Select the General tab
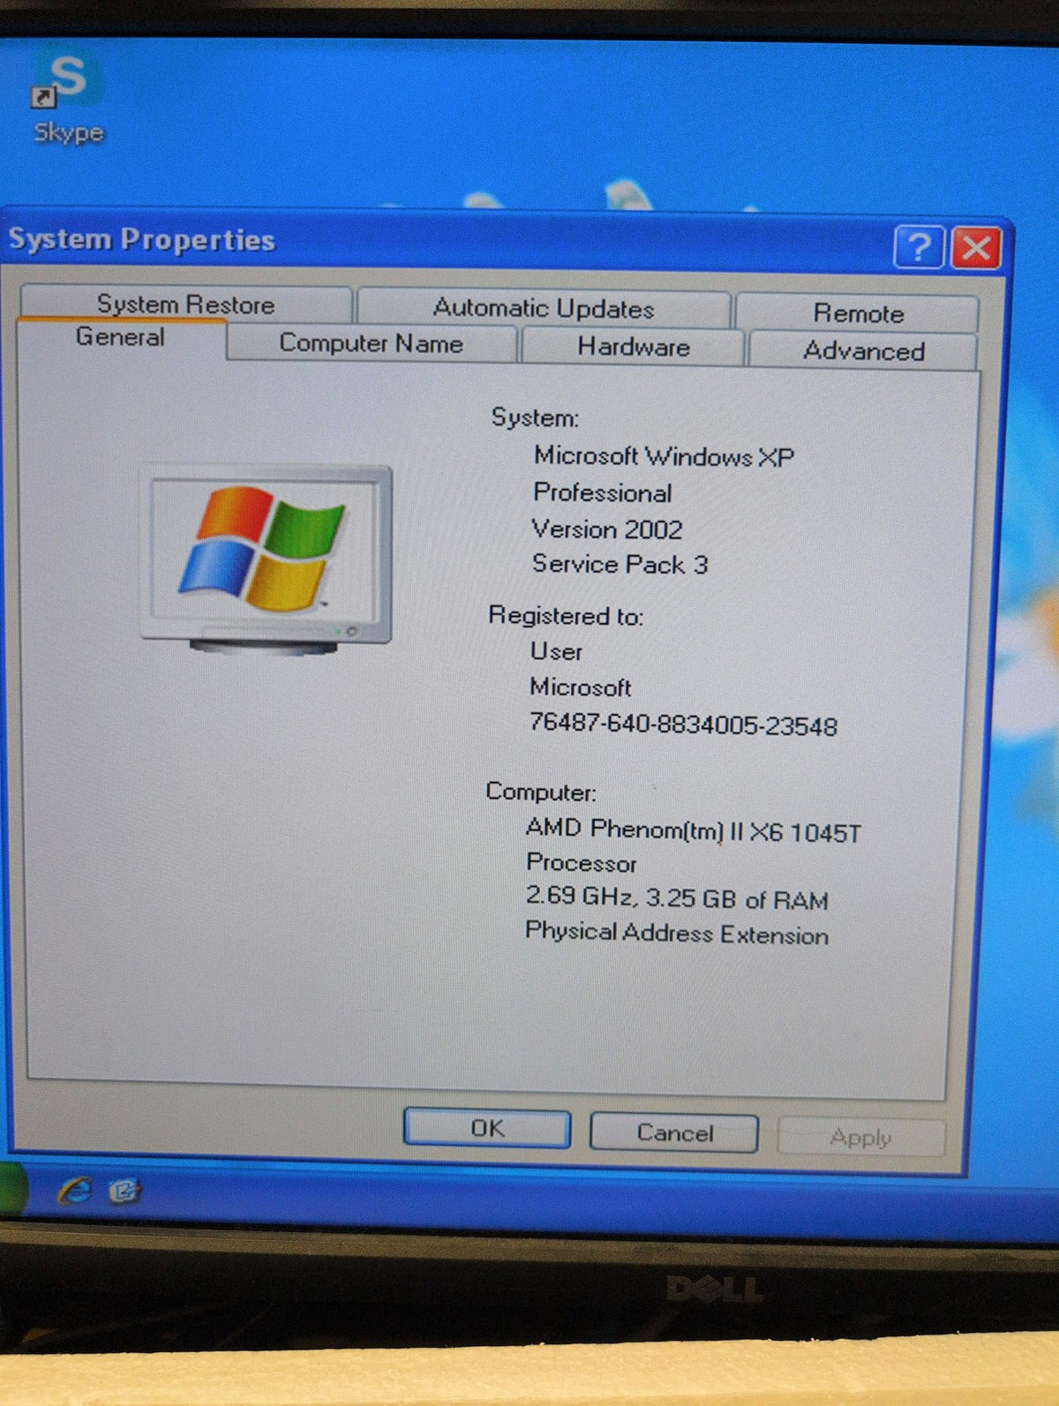 click(121, 339)
